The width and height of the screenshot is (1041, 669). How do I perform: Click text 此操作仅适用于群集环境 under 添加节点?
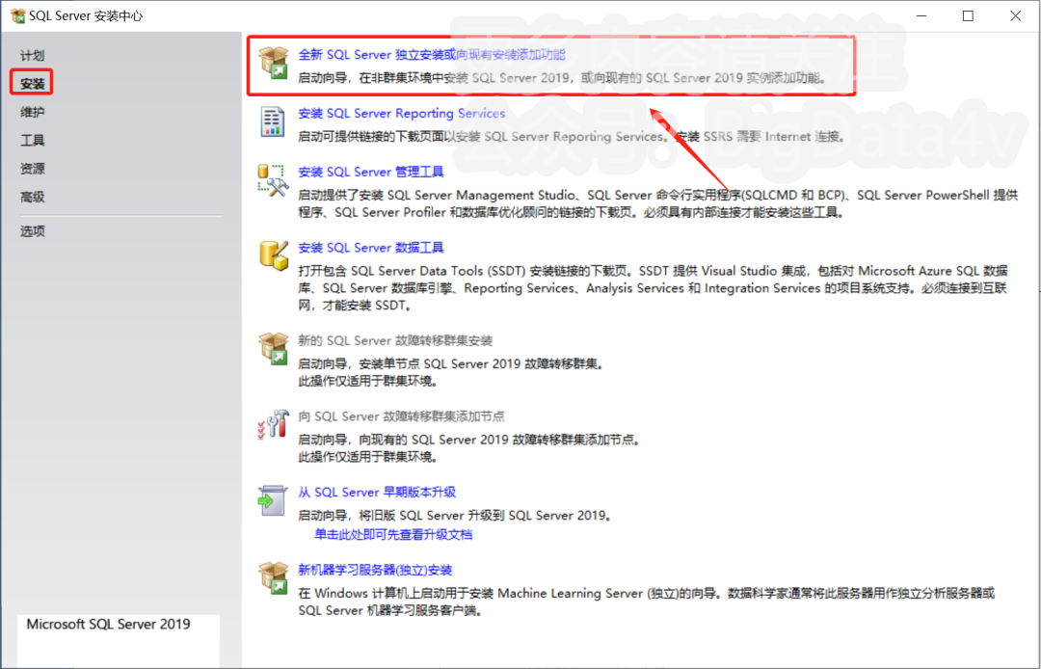click(x=368, y=457)
